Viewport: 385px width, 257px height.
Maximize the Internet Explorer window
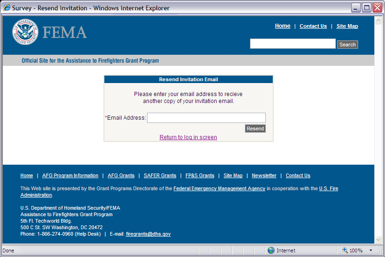pyautogui.click(x=366, y=8)
